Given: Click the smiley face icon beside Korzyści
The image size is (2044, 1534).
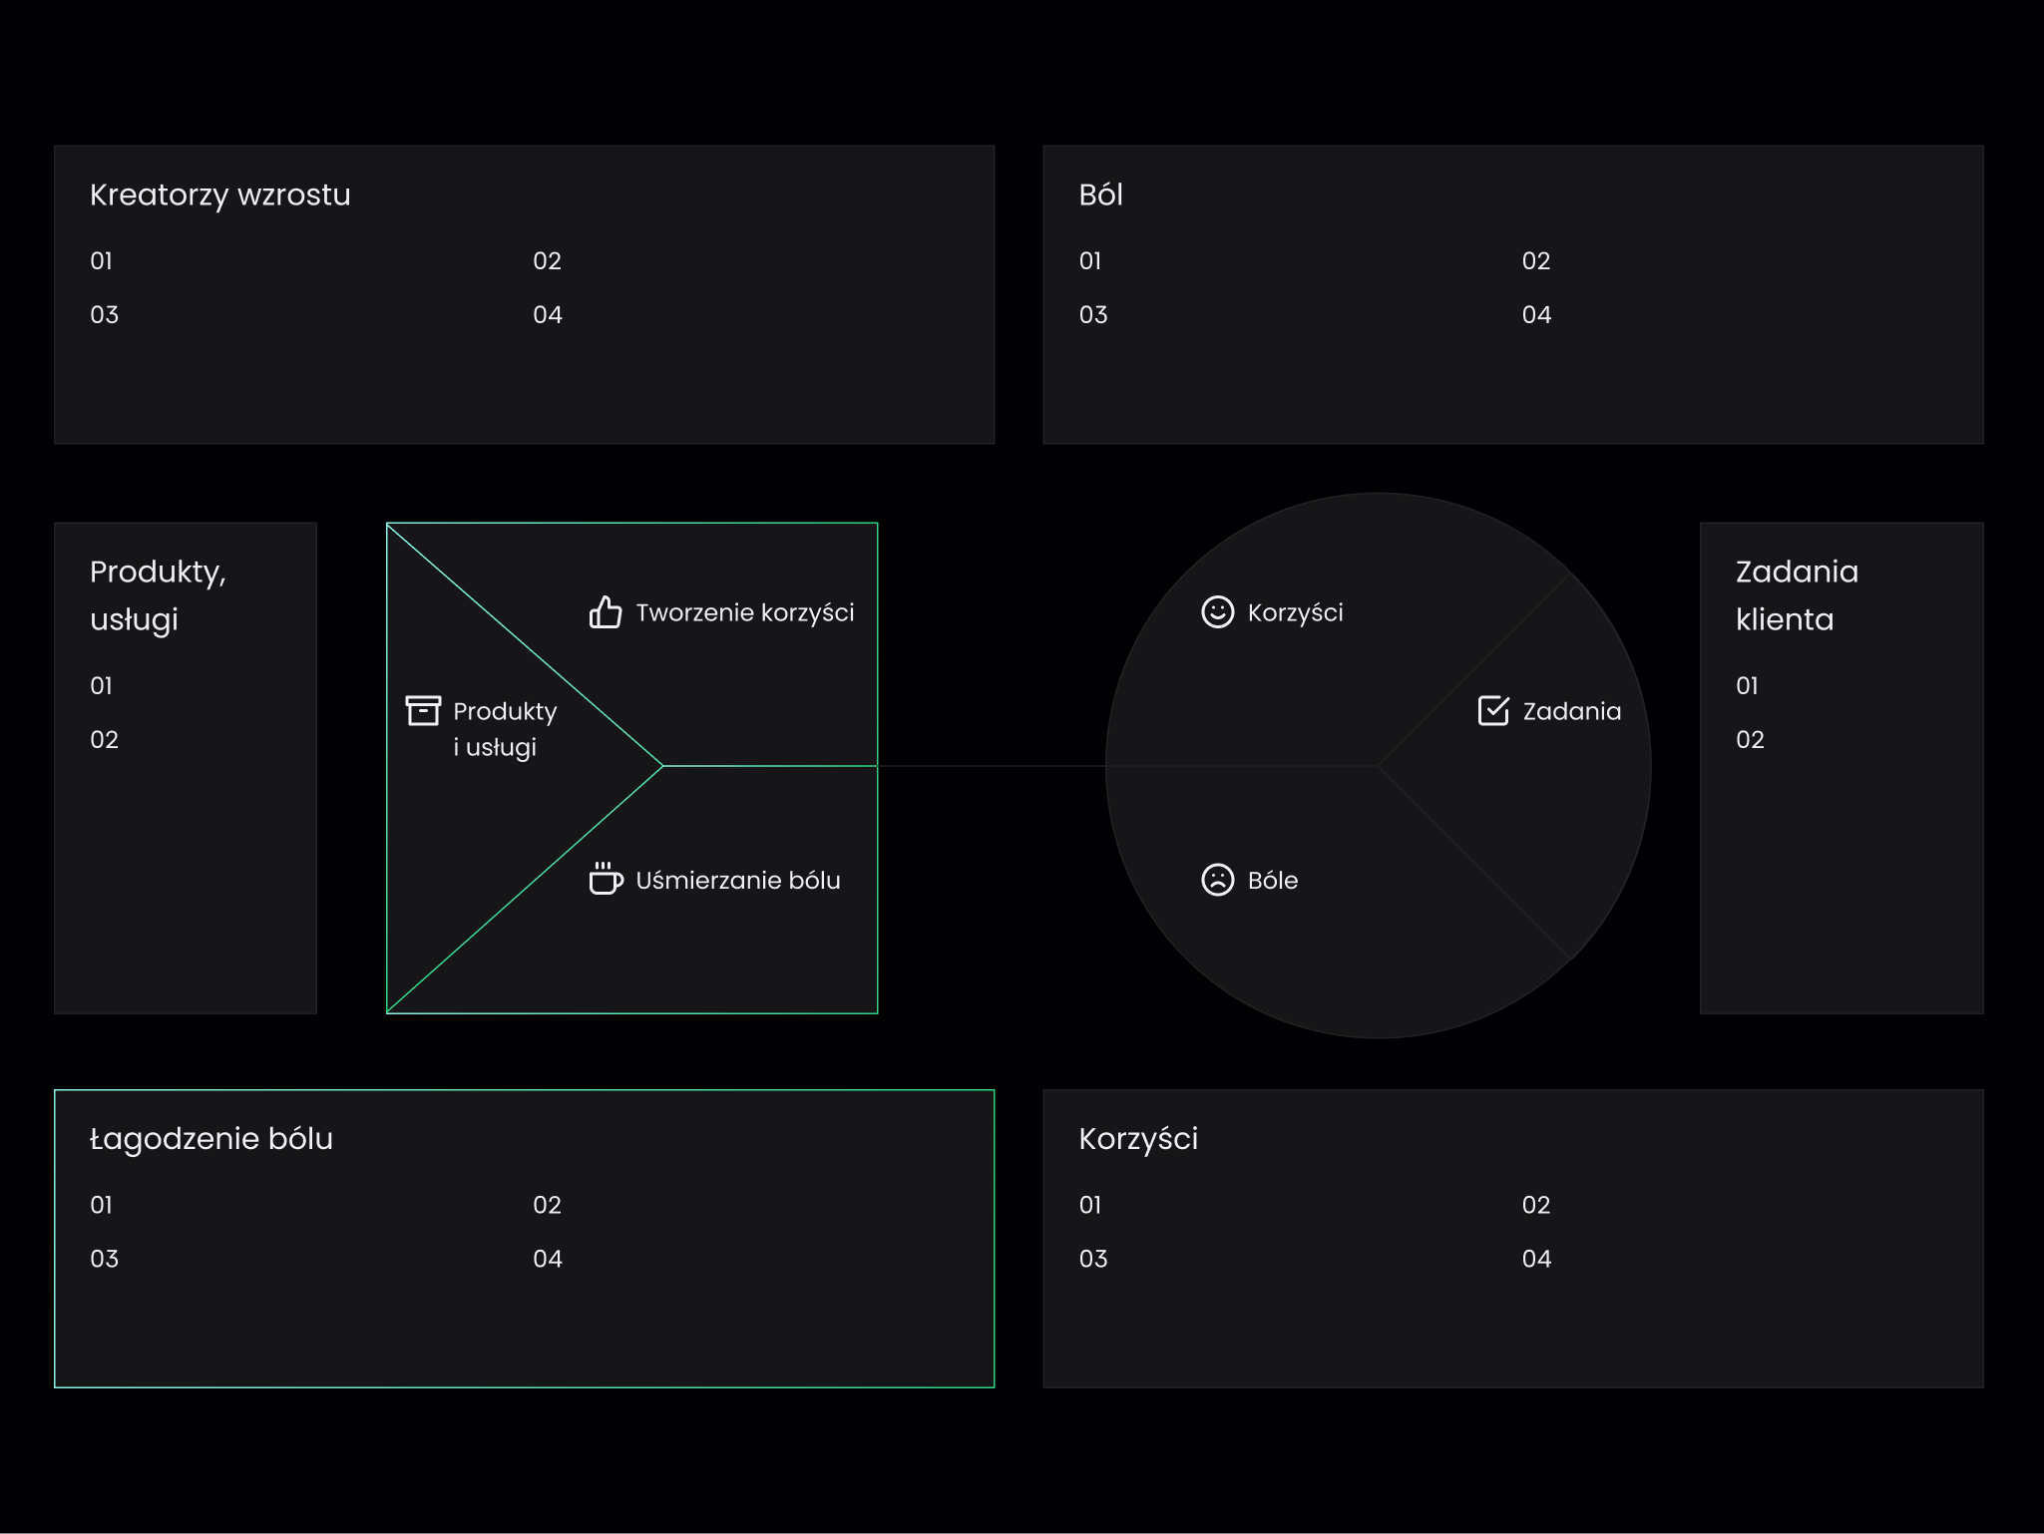Looking at the screenshot, I should tap(1217, 611).
